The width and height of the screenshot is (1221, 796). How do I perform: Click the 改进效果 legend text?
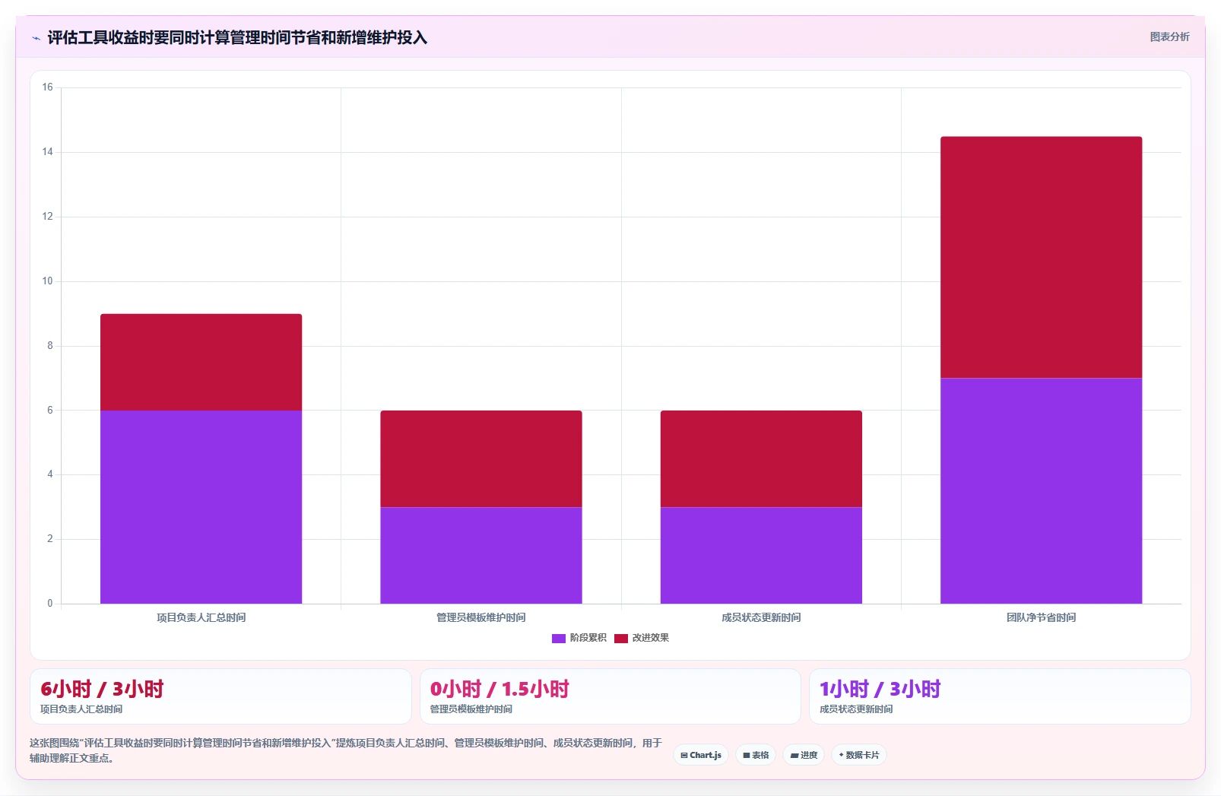click(651, 638)
